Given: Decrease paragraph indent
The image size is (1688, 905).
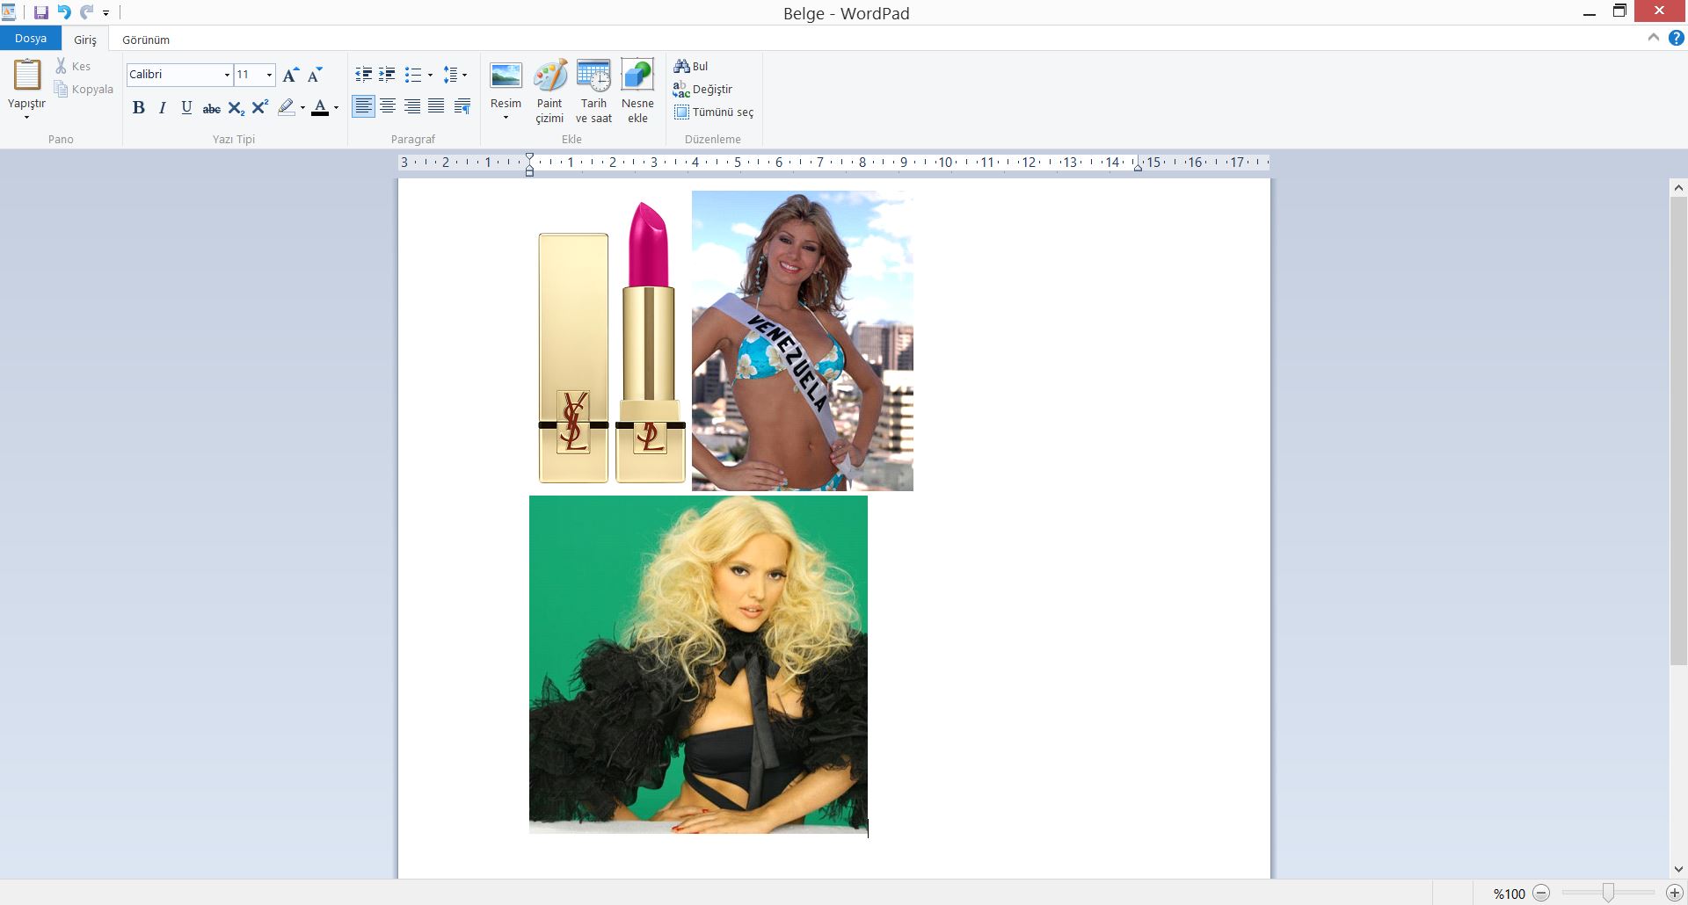Looking at the screenshot, I should [363, 75].
